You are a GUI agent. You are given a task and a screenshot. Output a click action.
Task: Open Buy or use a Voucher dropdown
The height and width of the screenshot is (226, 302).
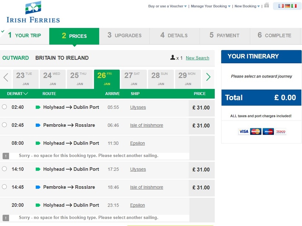click(167, 6)
